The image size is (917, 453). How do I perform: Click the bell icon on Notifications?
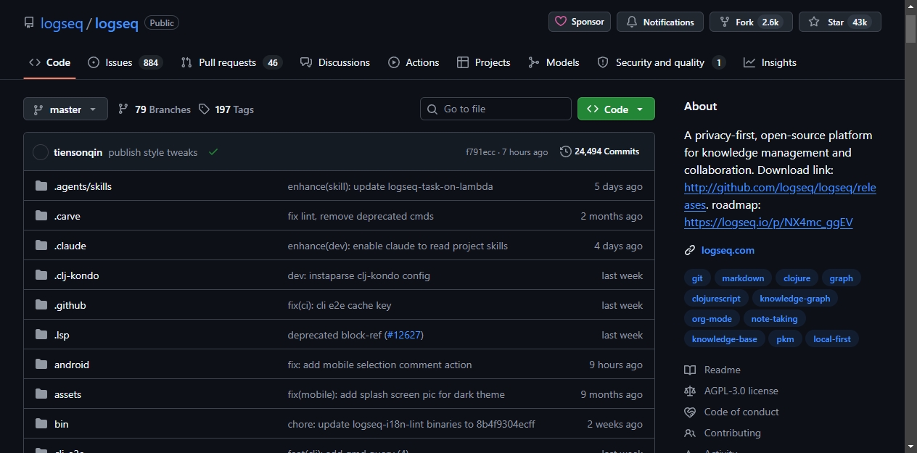631,22
